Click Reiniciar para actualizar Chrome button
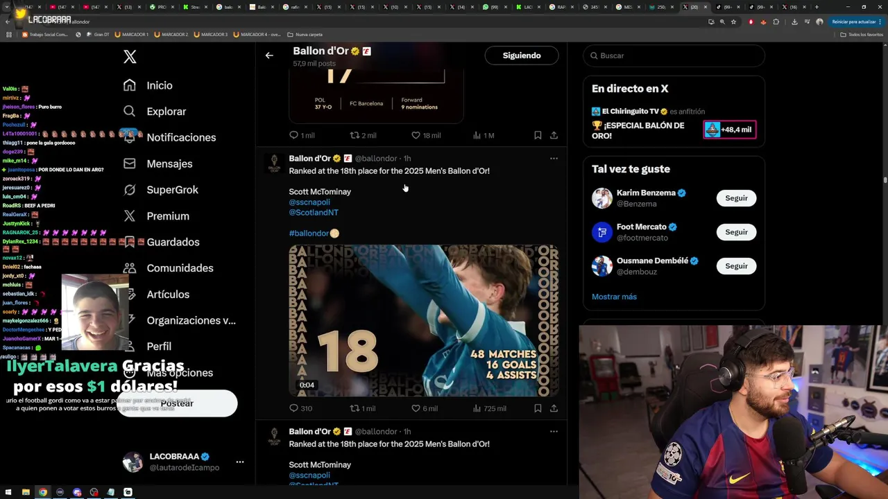The height and width of the screenshot is (499, 888). 857,21
